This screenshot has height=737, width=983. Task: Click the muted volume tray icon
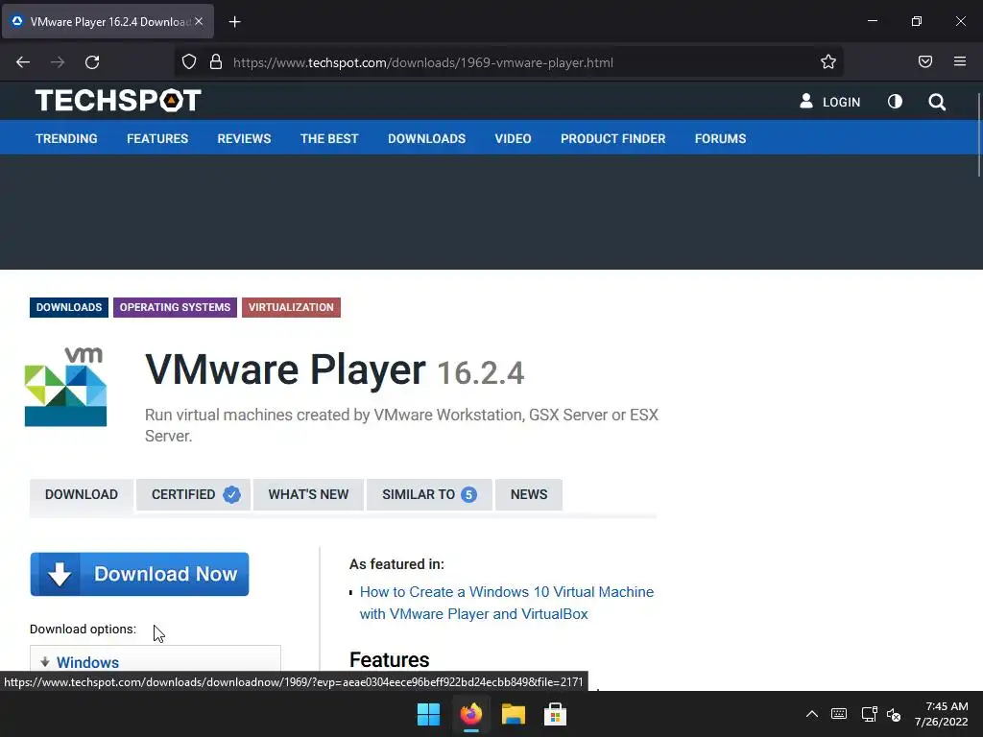894,714
